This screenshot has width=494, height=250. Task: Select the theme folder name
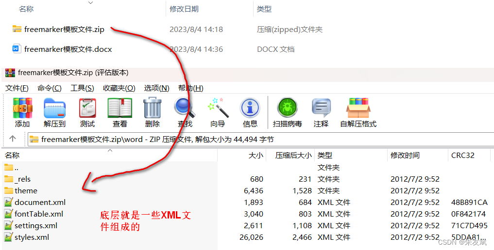(26, 190)
